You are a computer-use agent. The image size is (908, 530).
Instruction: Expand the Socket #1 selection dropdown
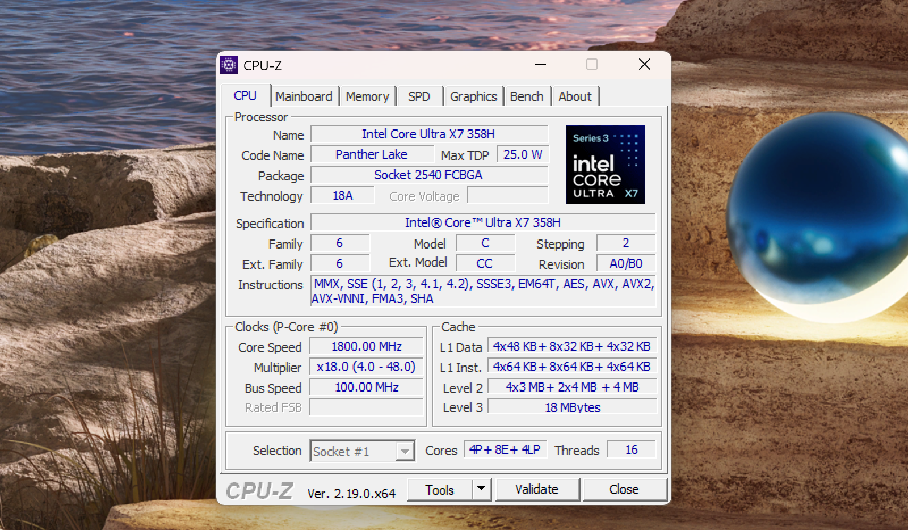point(405,451)
